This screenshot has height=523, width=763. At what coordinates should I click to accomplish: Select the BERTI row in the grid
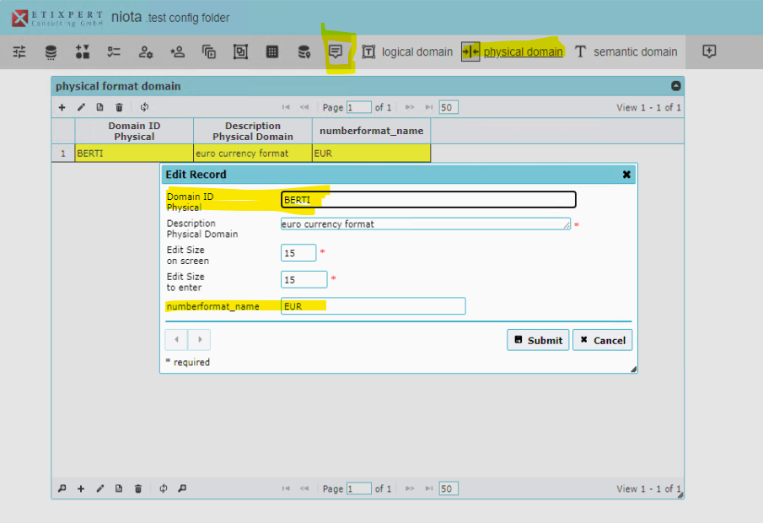134,154
